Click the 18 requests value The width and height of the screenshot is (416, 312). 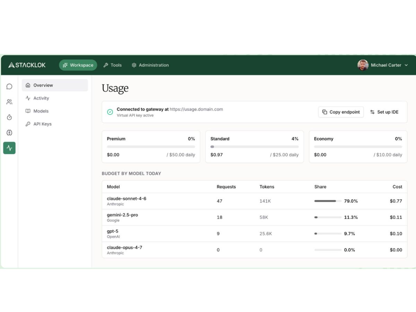coord(219,217)
